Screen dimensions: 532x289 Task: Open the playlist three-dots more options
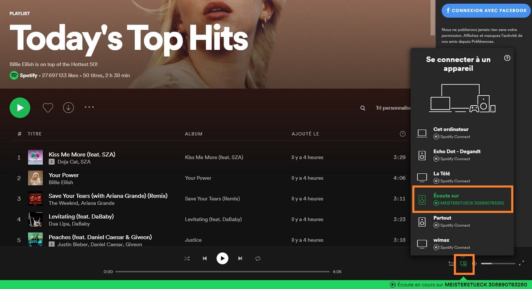pyautogui.click(x=89, y=107)
